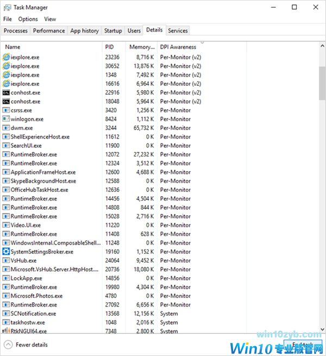Open the Options menu
Screen dimensions: 326x356
[28, 19]
